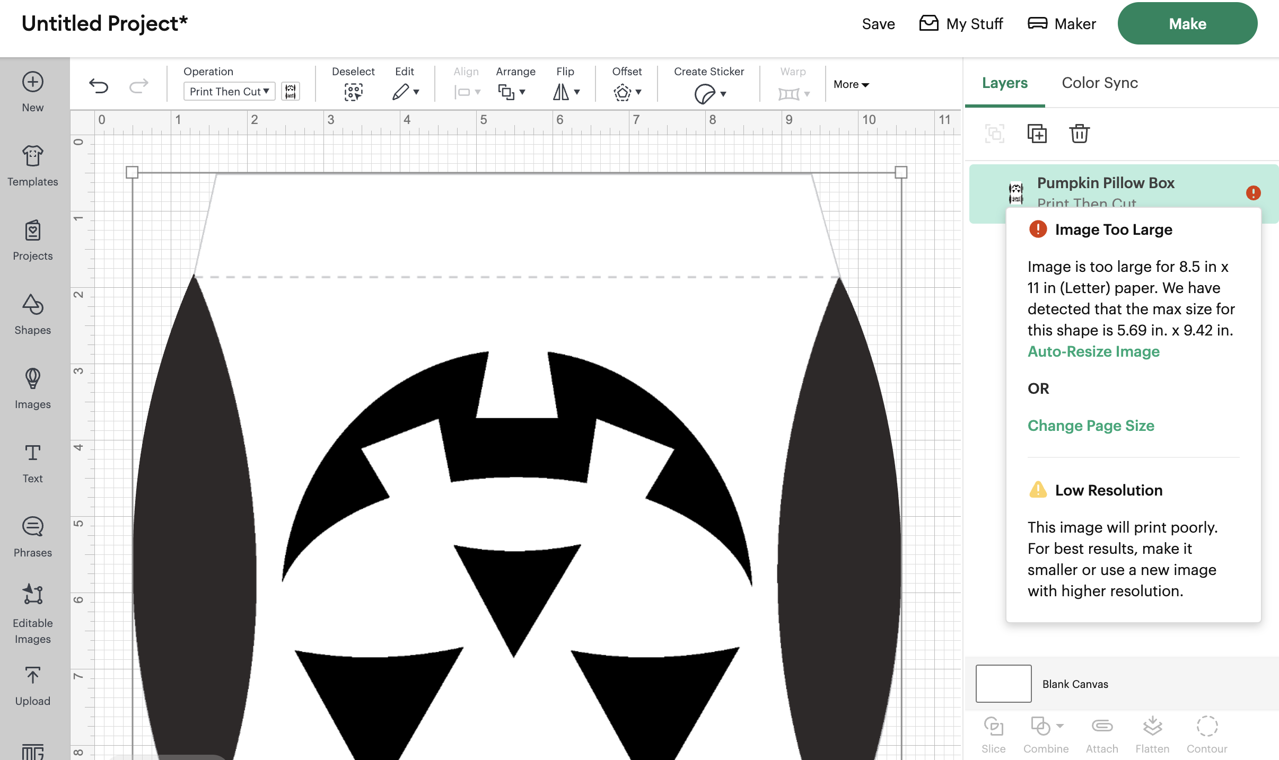Click the New project icon
Image resolution: width=1279 pixels, height=760 pixels.
[x=33, y=82]
